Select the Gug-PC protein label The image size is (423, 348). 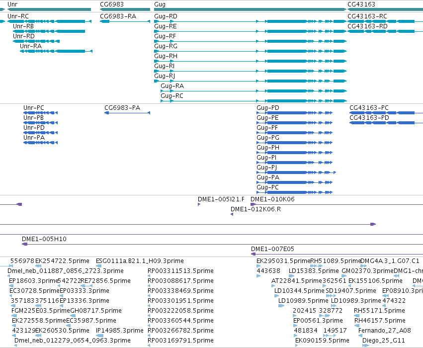pyautogui.click(x=267, y=188)
